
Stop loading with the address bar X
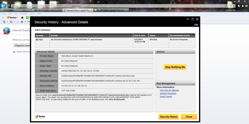point(234,6)
